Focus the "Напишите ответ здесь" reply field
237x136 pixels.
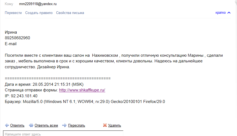(x=63, y=134)
